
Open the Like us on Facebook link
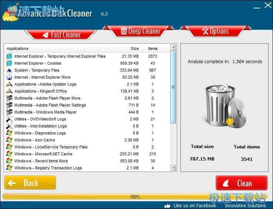[x=194, y=206]
